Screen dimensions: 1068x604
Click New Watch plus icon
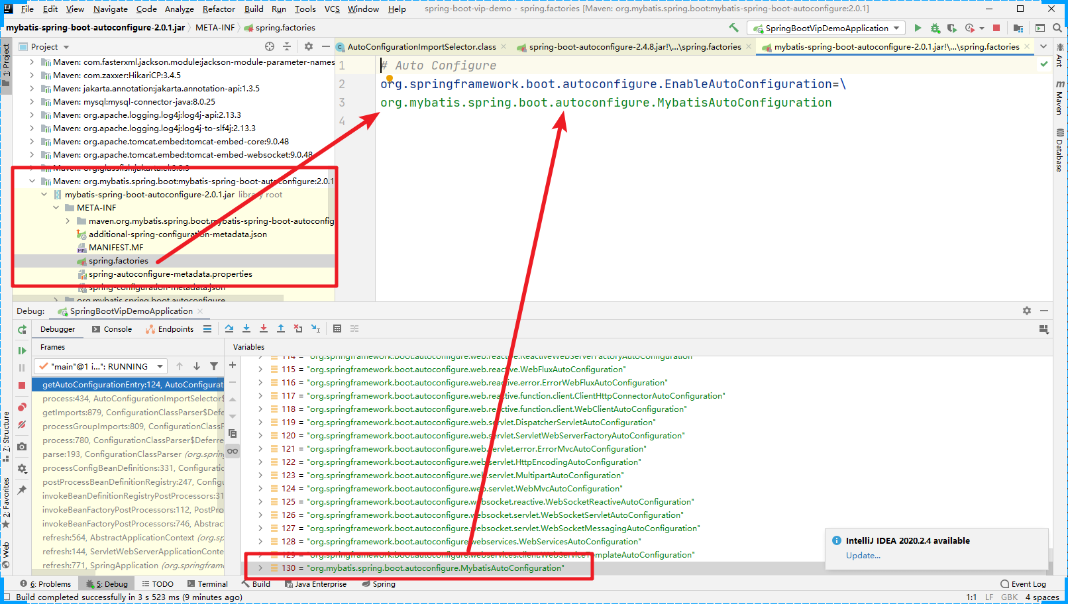(233, 365)
